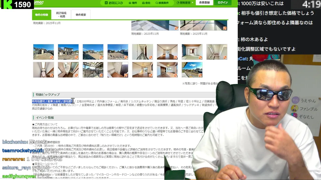The width and height of the screenshot is (321, 180).
Task: Magnify the gravel yard thumbnail
Action: tap(101, 57)
